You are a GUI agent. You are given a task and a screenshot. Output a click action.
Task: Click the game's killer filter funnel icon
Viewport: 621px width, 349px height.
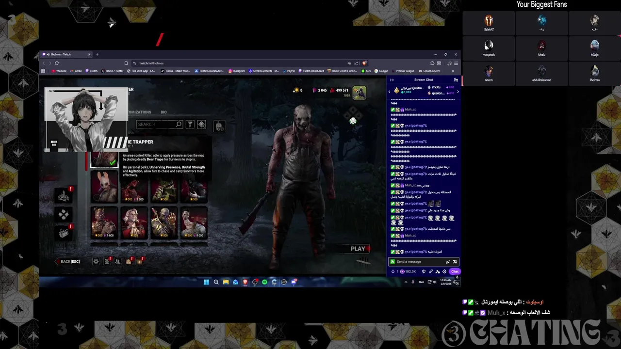190,125
